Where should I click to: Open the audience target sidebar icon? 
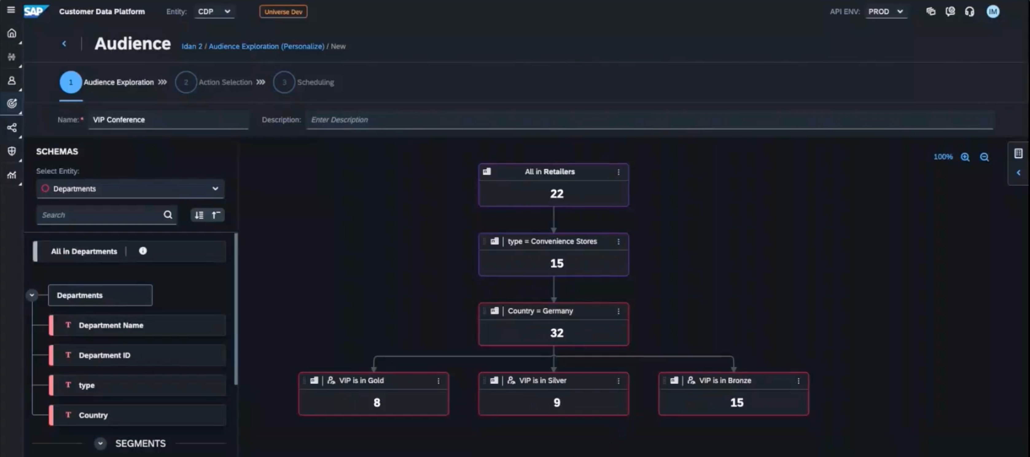12,104
